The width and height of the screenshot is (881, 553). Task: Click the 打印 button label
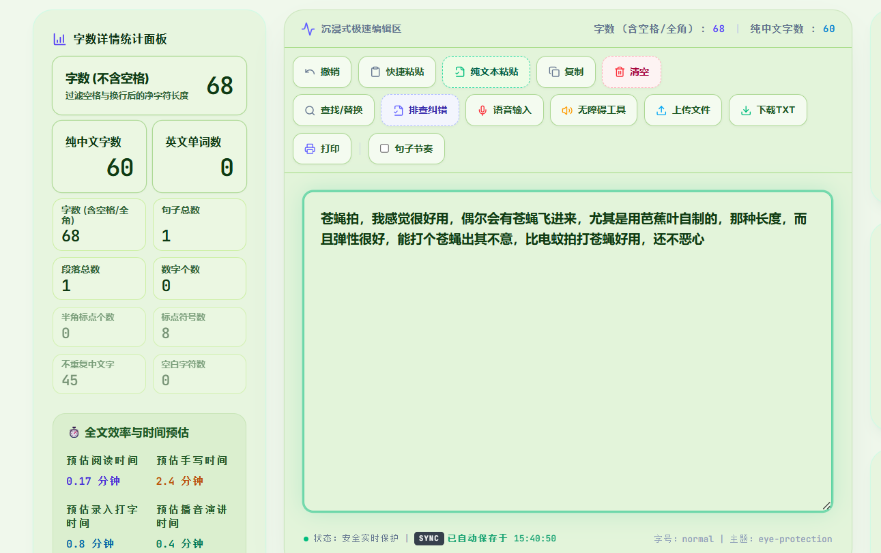(330, 149)
